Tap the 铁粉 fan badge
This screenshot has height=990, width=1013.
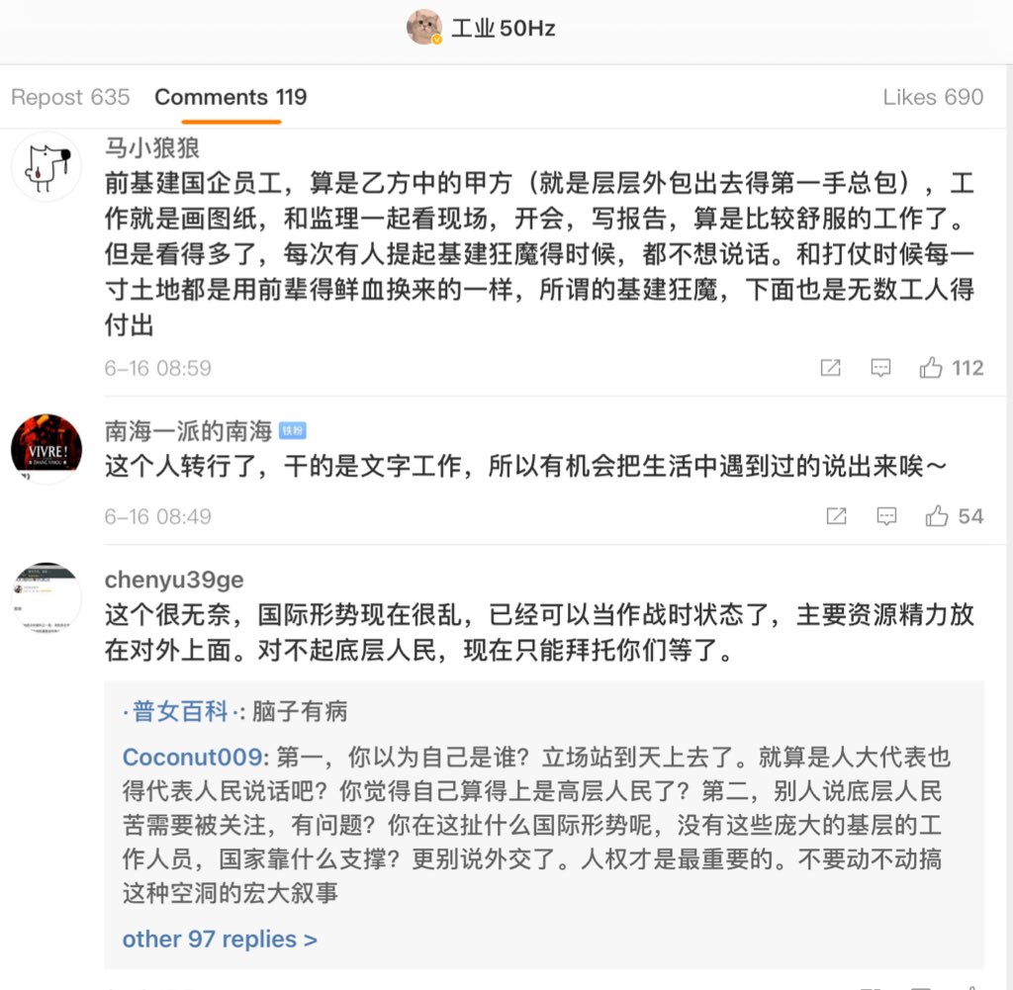292,431
